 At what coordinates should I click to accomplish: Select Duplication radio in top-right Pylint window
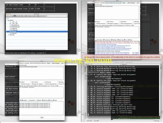(119, 22)
